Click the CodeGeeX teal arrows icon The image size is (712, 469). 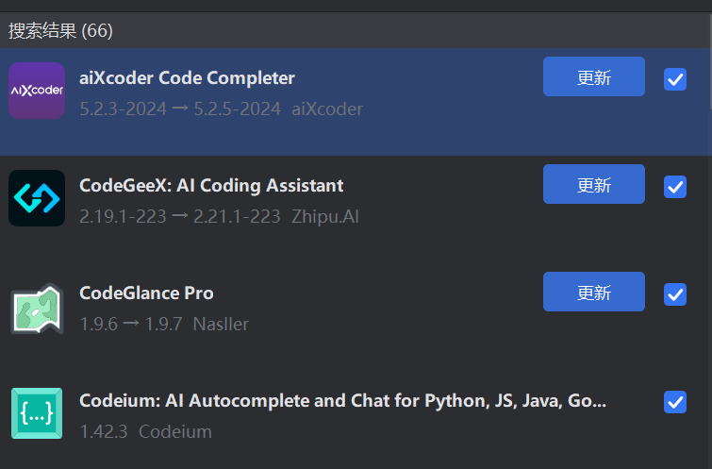(x=37, y=198)
